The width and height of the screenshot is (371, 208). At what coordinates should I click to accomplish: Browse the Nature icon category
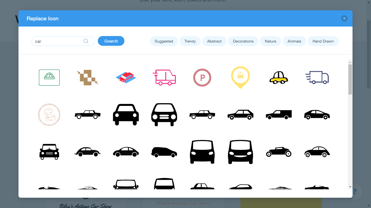271,41
